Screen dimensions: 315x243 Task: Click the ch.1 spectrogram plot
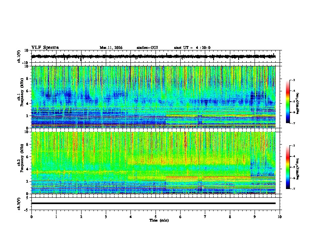pyautogui.click(x=155, y=97)
